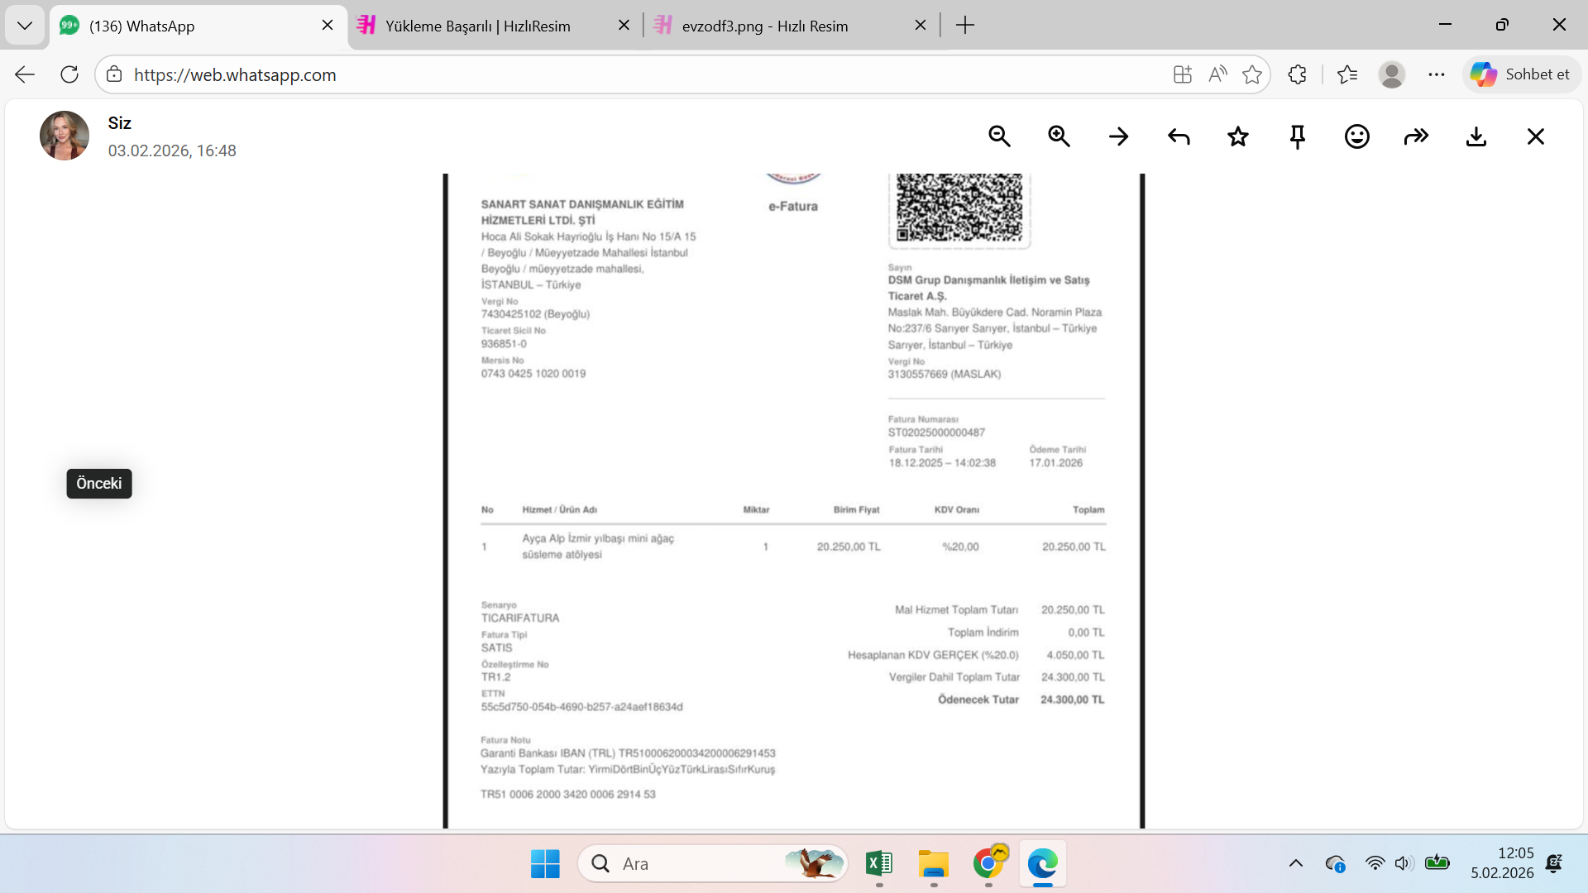Close the Yükleme Başarılı tab
1588x893 pixels.
tap(624, 26)
